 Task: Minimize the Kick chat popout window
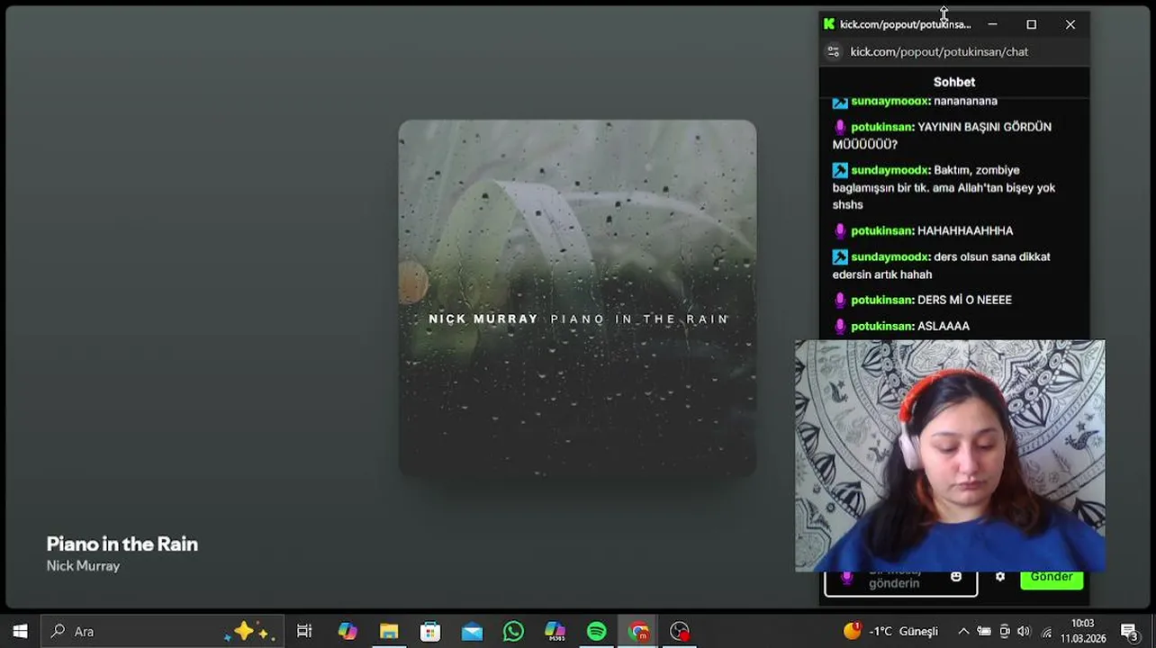click(x=992, y=24)
